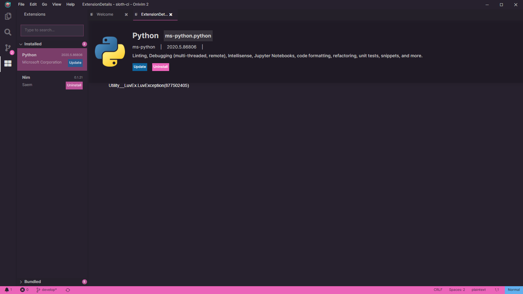Image resolution: width=523 pixels, height=294 pixels.
Task: Select the Search icon in the activity bar
Action: (8, 32)
